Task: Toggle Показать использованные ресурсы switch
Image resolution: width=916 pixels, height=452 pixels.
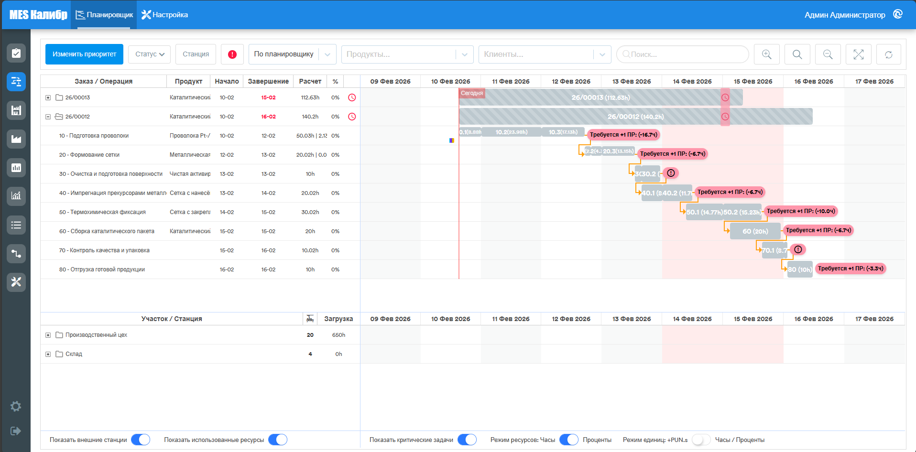Action: (x=278, y=440)
